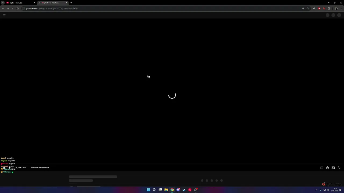Click 'Videonun tamamını izle' link
Screen dimensions: 344x193
(x=40, y=168)
